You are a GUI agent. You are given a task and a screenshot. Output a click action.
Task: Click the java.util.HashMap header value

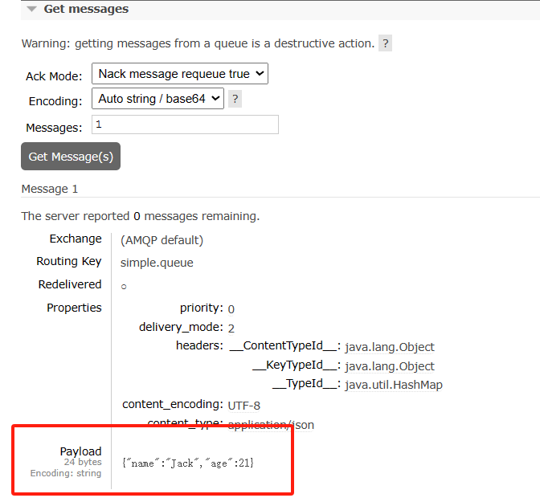tap(394, 385)
